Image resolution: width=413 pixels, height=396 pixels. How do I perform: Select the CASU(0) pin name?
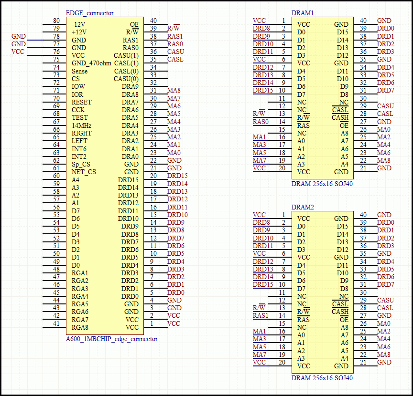pos(126,79)
